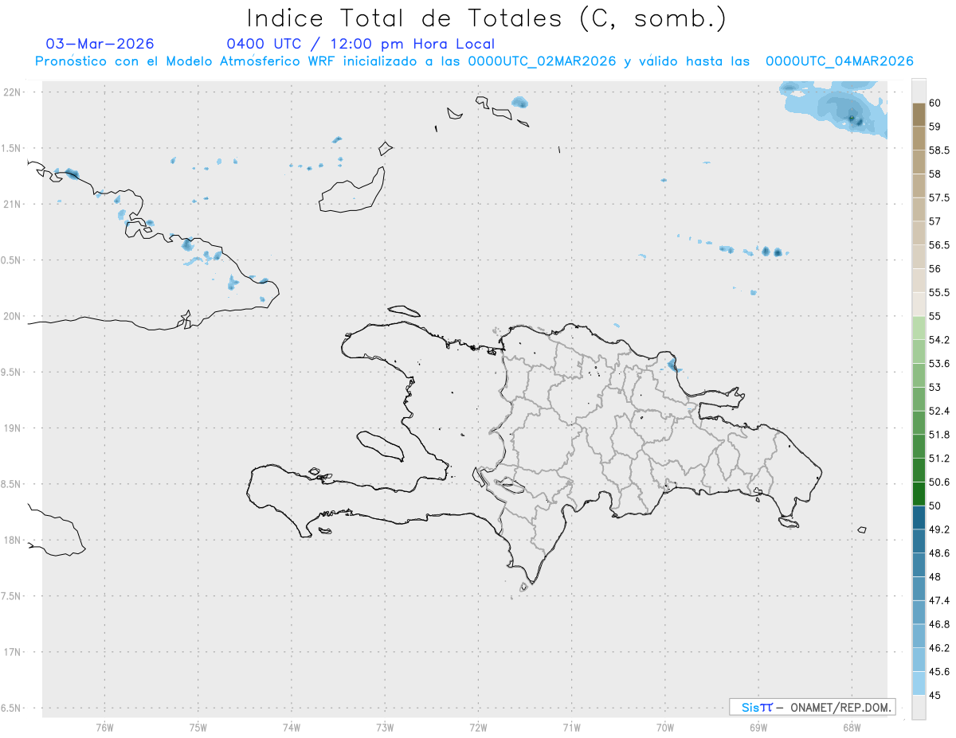
Task: Click the '20N' latitude axis label
Action: click(13, 316)
